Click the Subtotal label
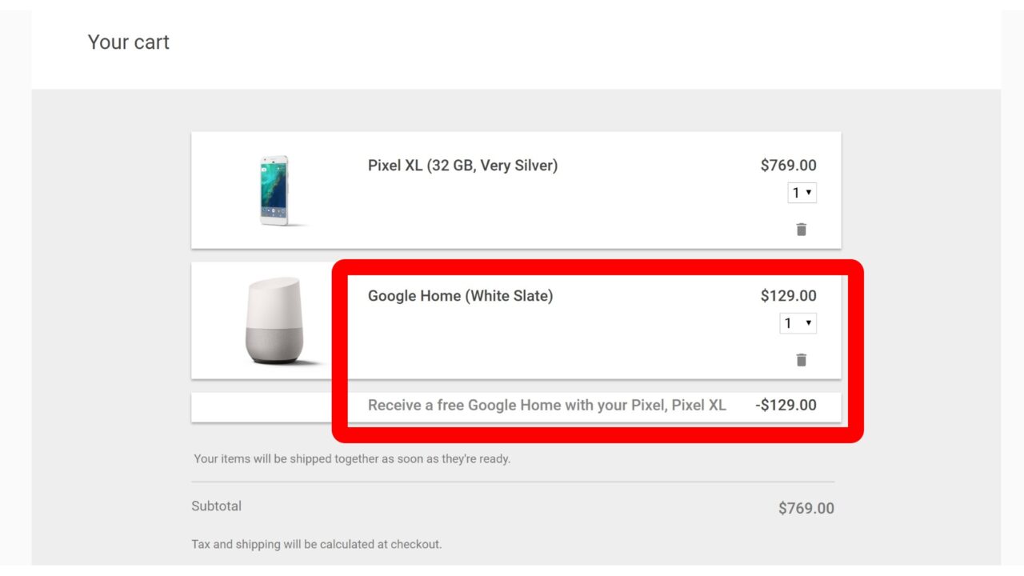 pyautogui.click(x=216, y=506)
